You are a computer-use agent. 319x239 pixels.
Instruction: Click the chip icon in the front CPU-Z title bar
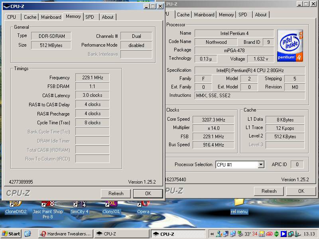click(x=6, y=6)
